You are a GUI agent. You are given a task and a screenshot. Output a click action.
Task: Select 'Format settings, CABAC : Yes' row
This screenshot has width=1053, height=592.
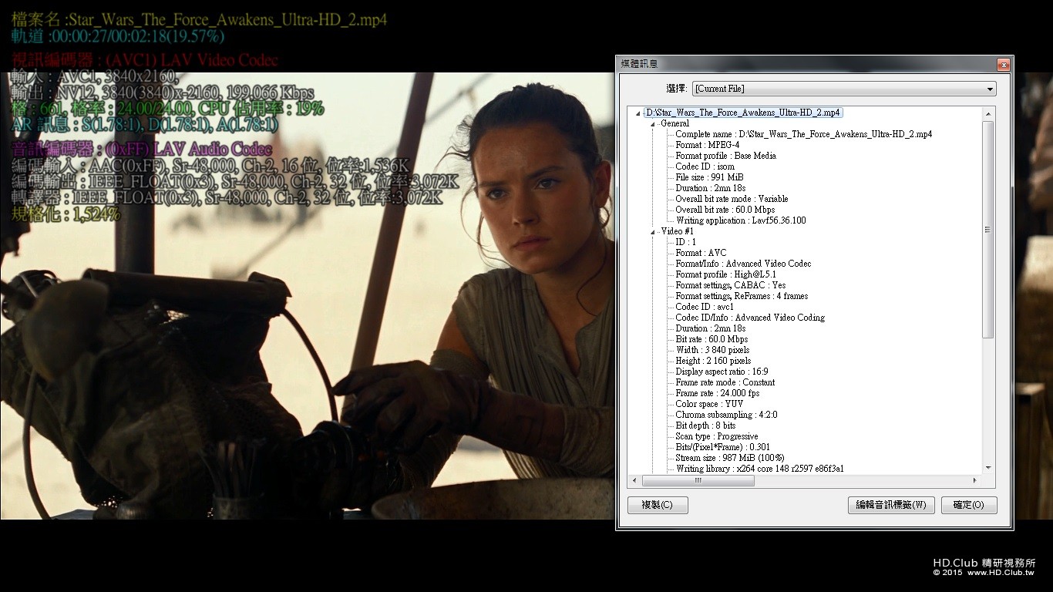click(x=731, y=285)
